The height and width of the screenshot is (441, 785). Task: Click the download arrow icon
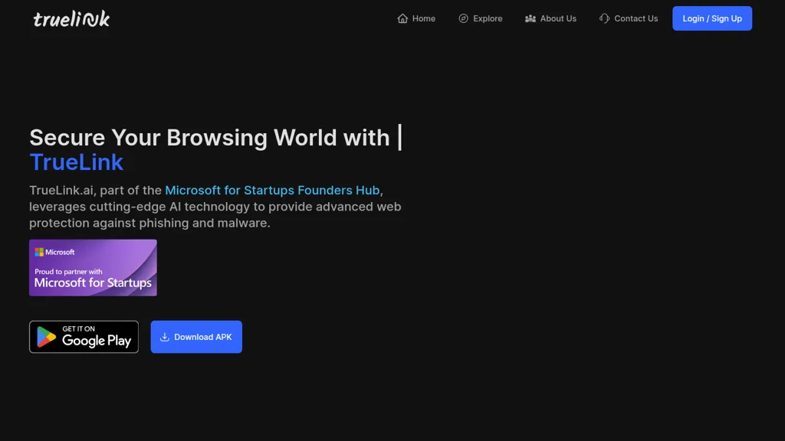[164, 337]
